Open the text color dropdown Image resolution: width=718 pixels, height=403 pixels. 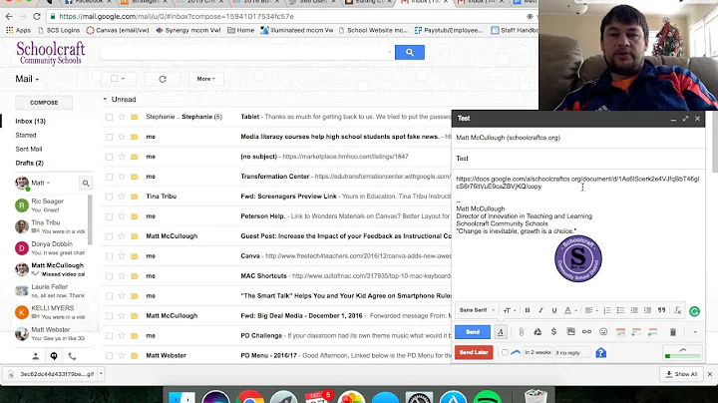pos(570,310)
